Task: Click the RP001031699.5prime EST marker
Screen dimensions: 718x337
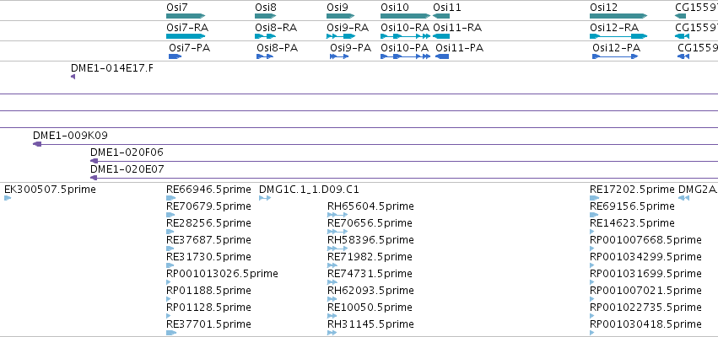Action: [592, 282]
